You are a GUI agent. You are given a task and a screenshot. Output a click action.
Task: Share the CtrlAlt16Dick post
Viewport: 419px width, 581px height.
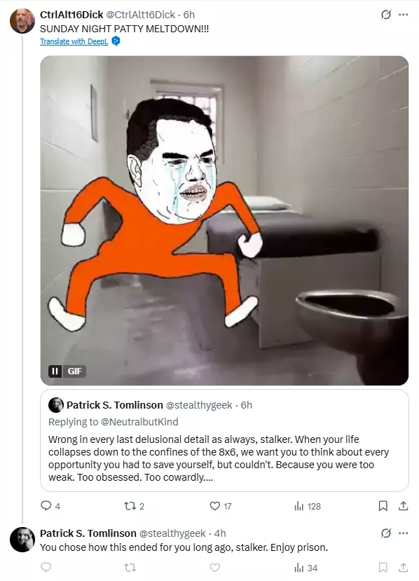click(x=403, y=506)
